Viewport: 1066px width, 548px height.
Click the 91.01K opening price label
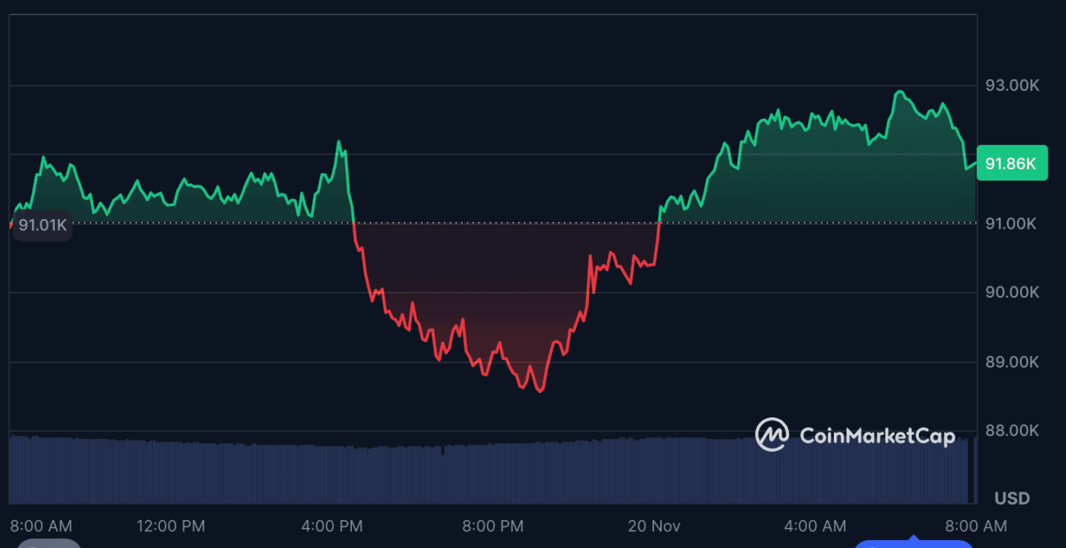coord(42,225)
